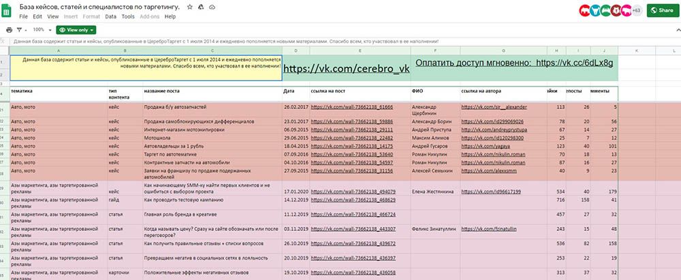Viewport: 681px width, 280px height.
Task: Select the cell Как проводить тестовую кампанию
Action: point(212,202)
